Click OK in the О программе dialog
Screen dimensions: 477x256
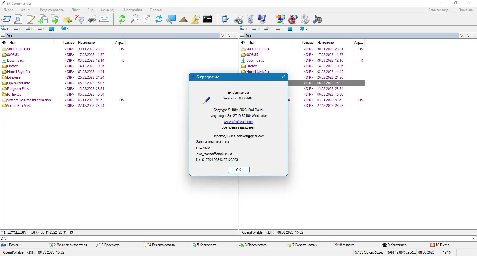point(238,170)
